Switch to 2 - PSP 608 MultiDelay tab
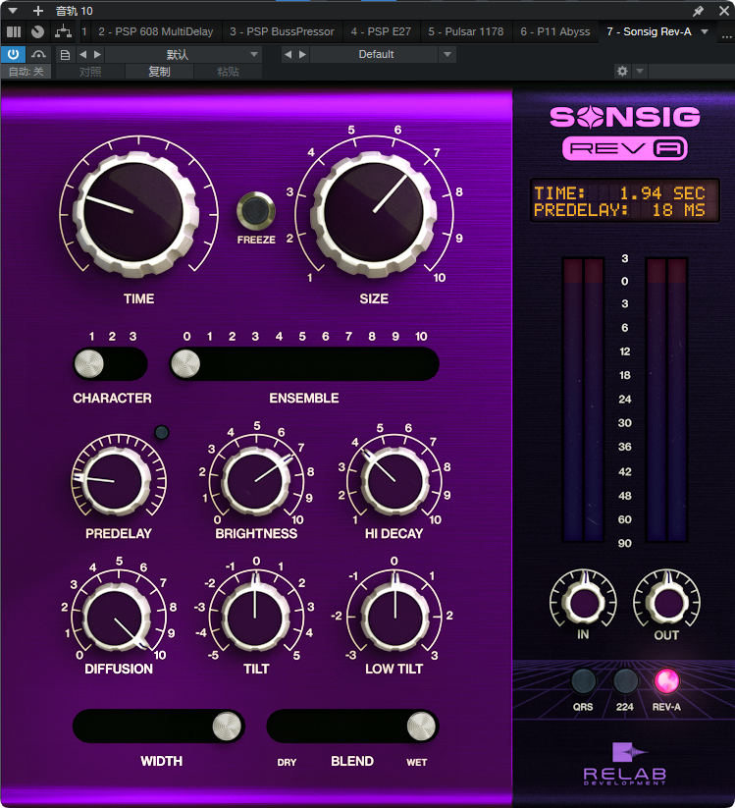The image size is (735, 808). pos(156,32)
